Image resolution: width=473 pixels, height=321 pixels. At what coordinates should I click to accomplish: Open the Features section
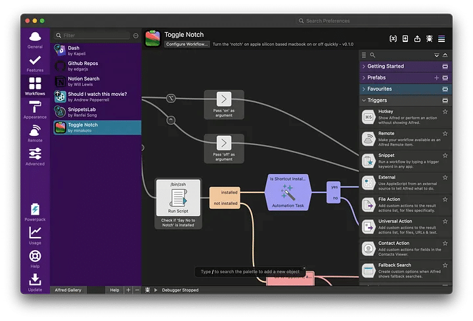coord(35,64)
